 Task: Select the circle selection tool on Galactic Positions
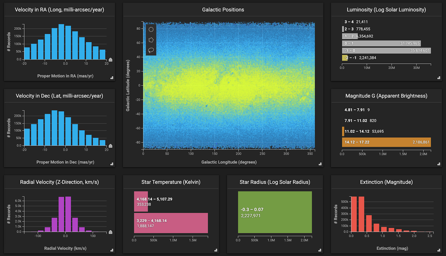pos(151,29)
